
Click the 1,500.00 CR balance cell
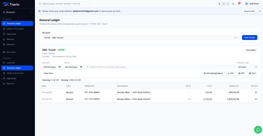233,99
